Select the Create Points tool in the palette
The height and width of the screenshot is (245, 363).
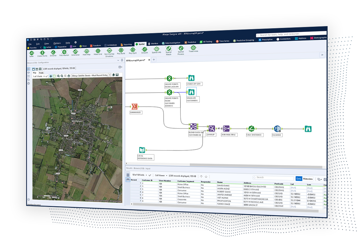(x=42, y=53)
